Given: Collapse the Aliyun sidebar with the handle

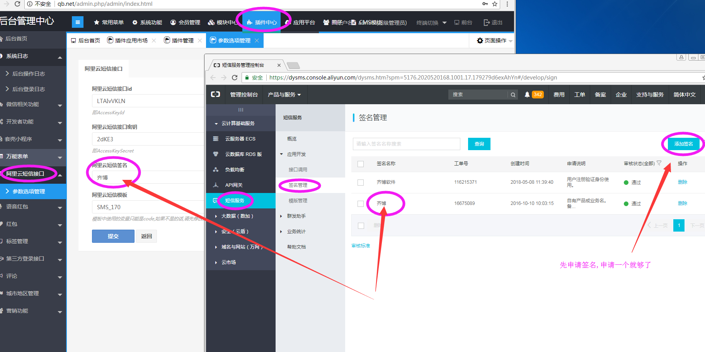Looking at the screenshot, I should pyautogui.click(x=240, y=110).
